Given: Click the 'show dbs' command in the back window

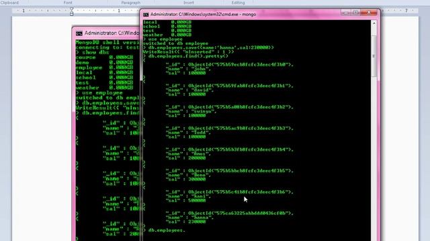Looking at the screenshot, I should (x=93, y=52).
